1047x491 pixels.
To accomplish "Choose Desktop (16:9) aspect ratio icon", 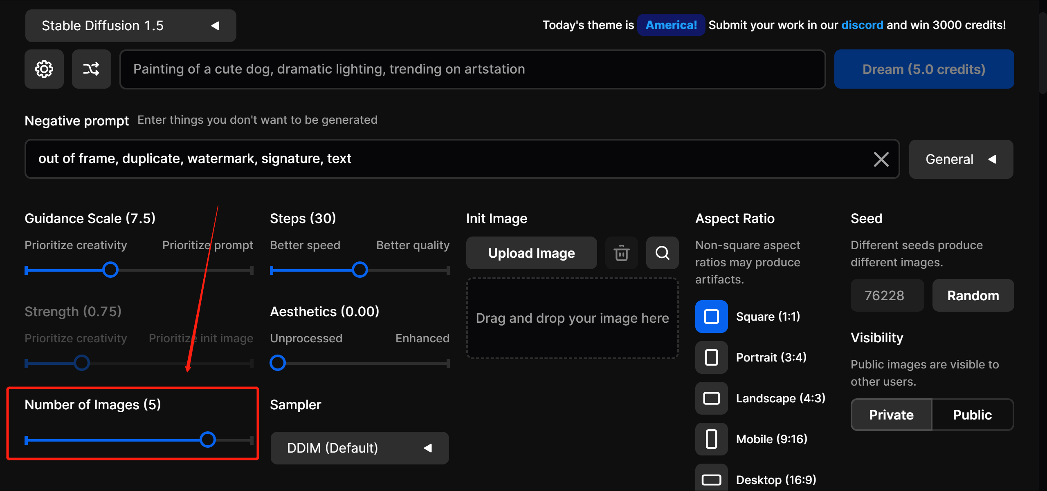I will coord(711,479).
